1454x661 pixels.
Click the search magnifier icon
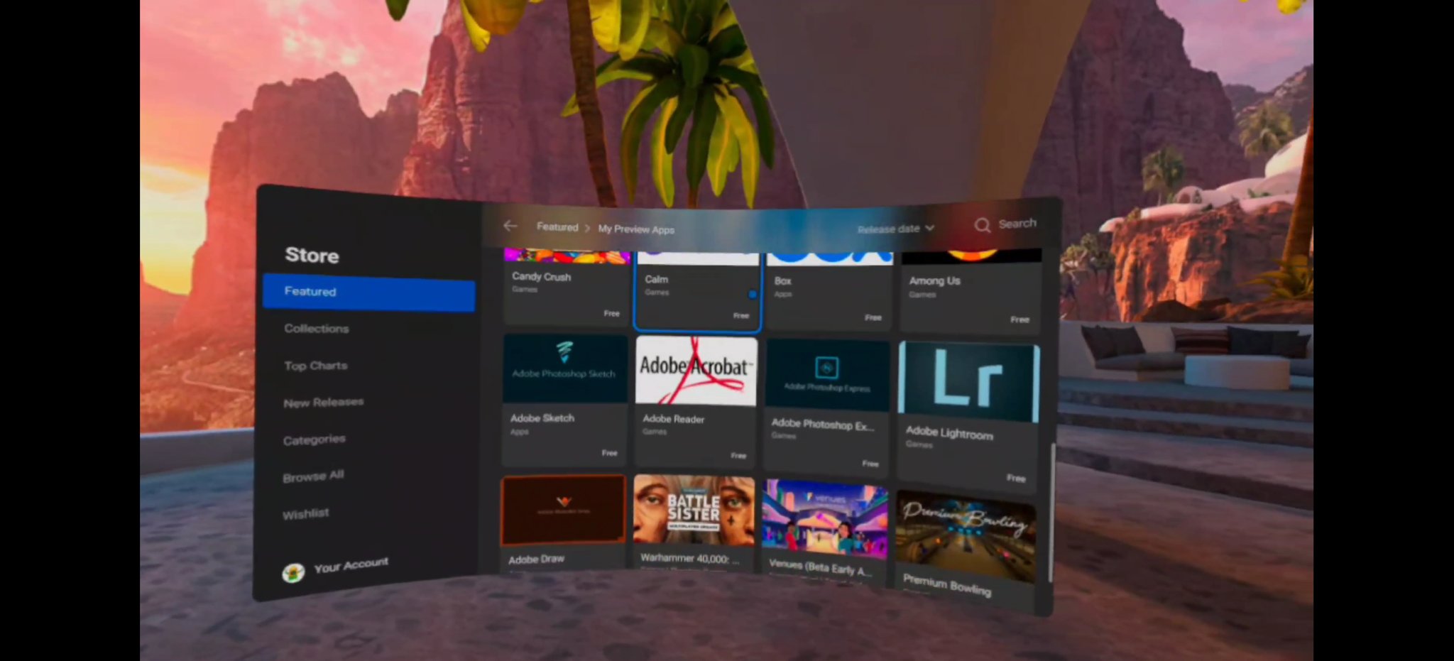[982, 225]
